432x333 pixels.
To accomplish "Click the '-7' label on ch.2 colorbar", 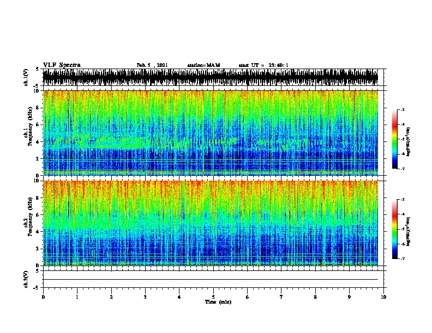I will tap(403, 259).
